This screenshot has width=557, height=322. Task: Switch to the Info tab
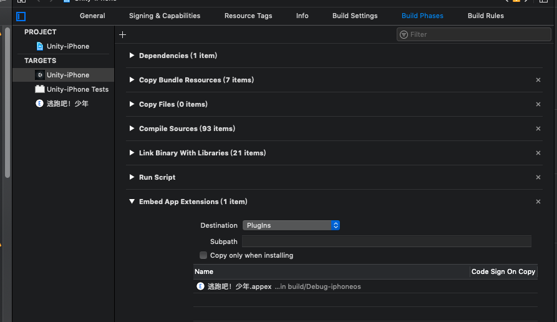[303, 16]
